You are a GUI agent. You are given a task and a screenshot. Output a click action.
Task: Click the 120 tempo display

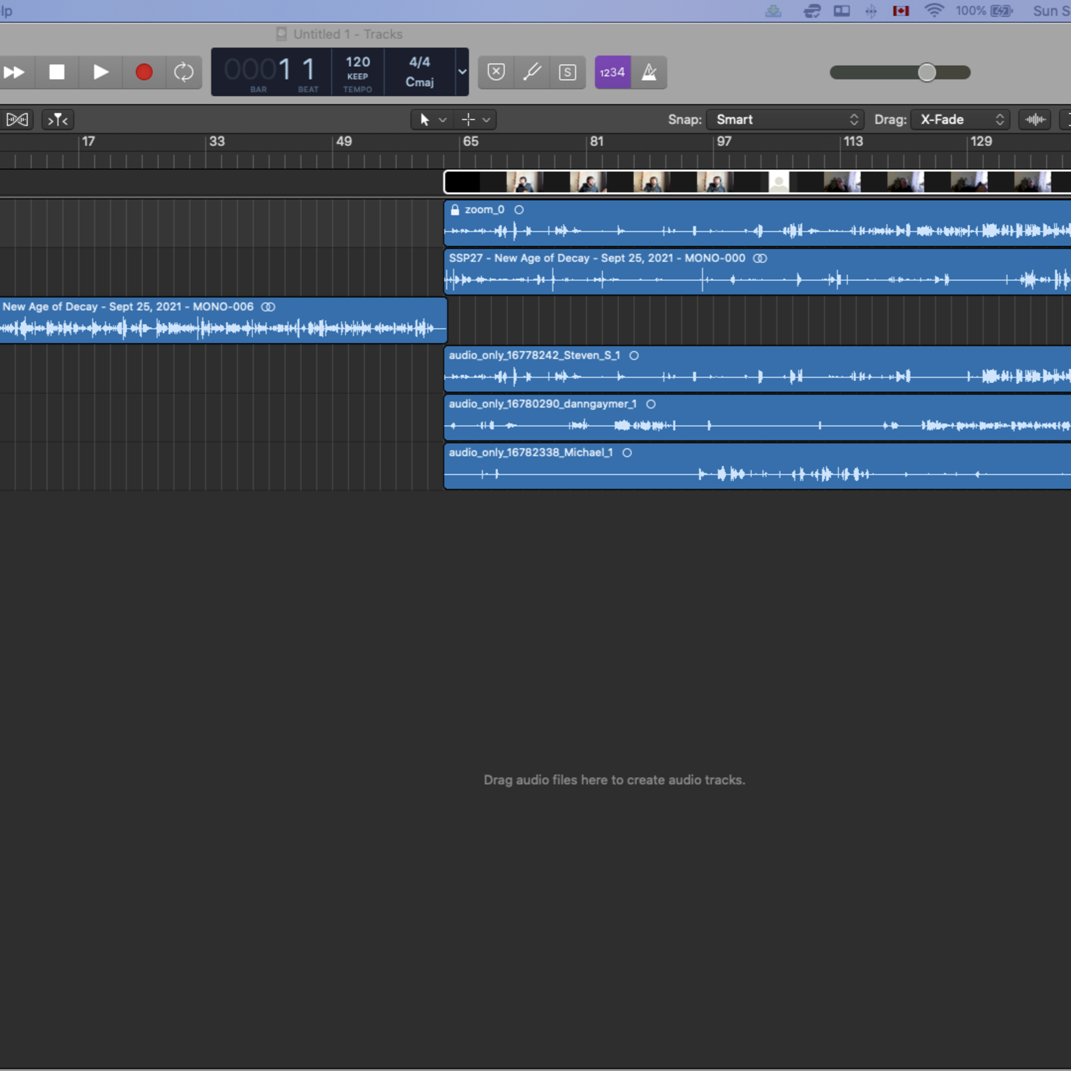[x=358, y=62]
